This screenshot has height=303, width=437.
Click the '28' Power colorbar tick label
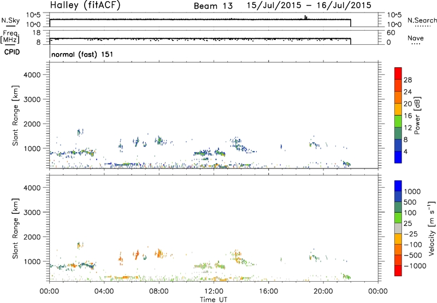point(408,80)
